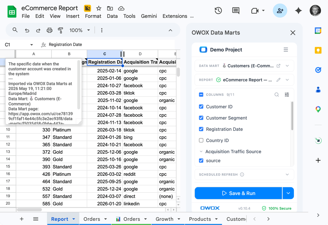Open the Demo Project hamburger menu
Image resolution: width=328 pixels, height=225 pixels.
coord(286,50)
